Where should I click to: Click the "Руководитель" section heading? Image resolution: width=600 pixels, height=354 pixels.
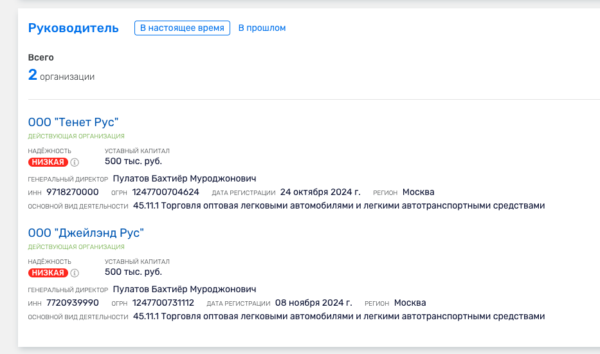73,28
